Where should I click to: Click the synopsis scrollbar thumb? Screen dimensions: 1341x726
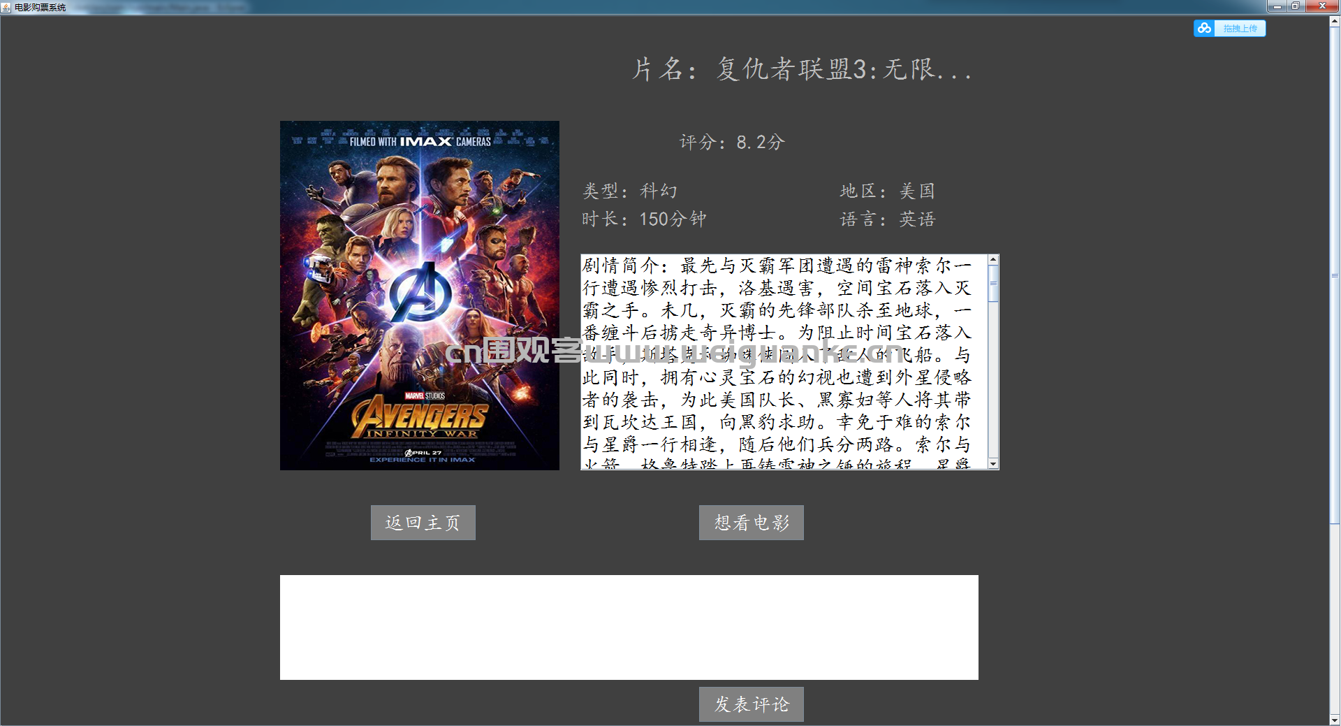coord(993,284)
